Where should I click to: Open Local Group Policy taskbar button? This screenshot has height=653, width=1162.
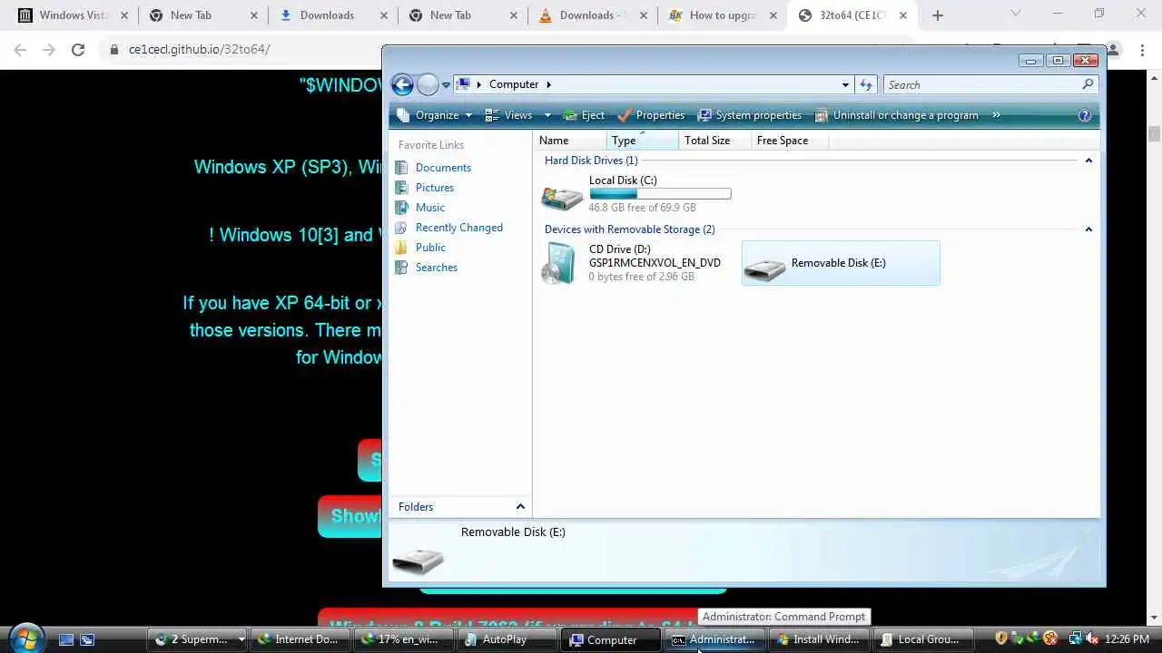tap(923, 639)
